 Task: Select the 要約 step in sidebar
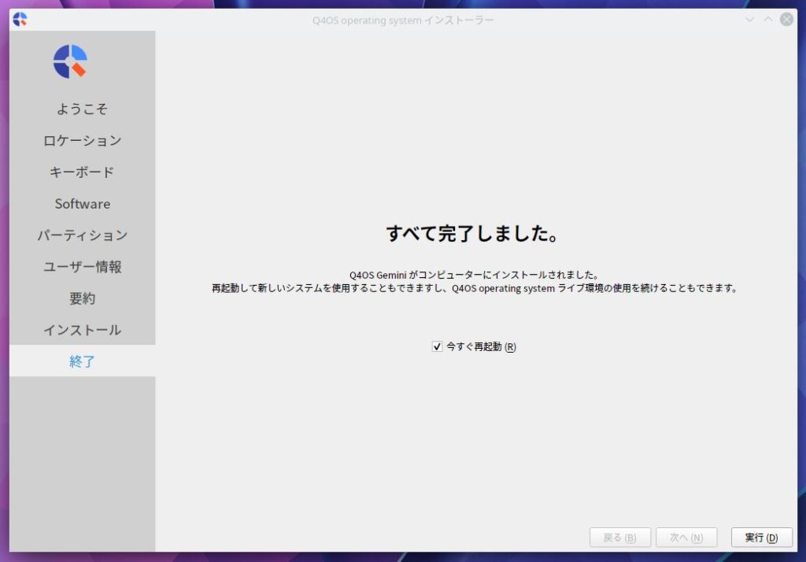tap(82, 299)
